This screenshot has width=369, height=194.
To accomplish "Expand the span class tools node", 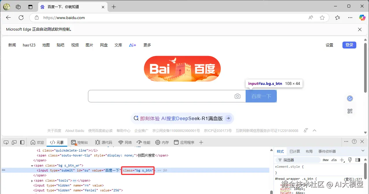I will 32,181.
